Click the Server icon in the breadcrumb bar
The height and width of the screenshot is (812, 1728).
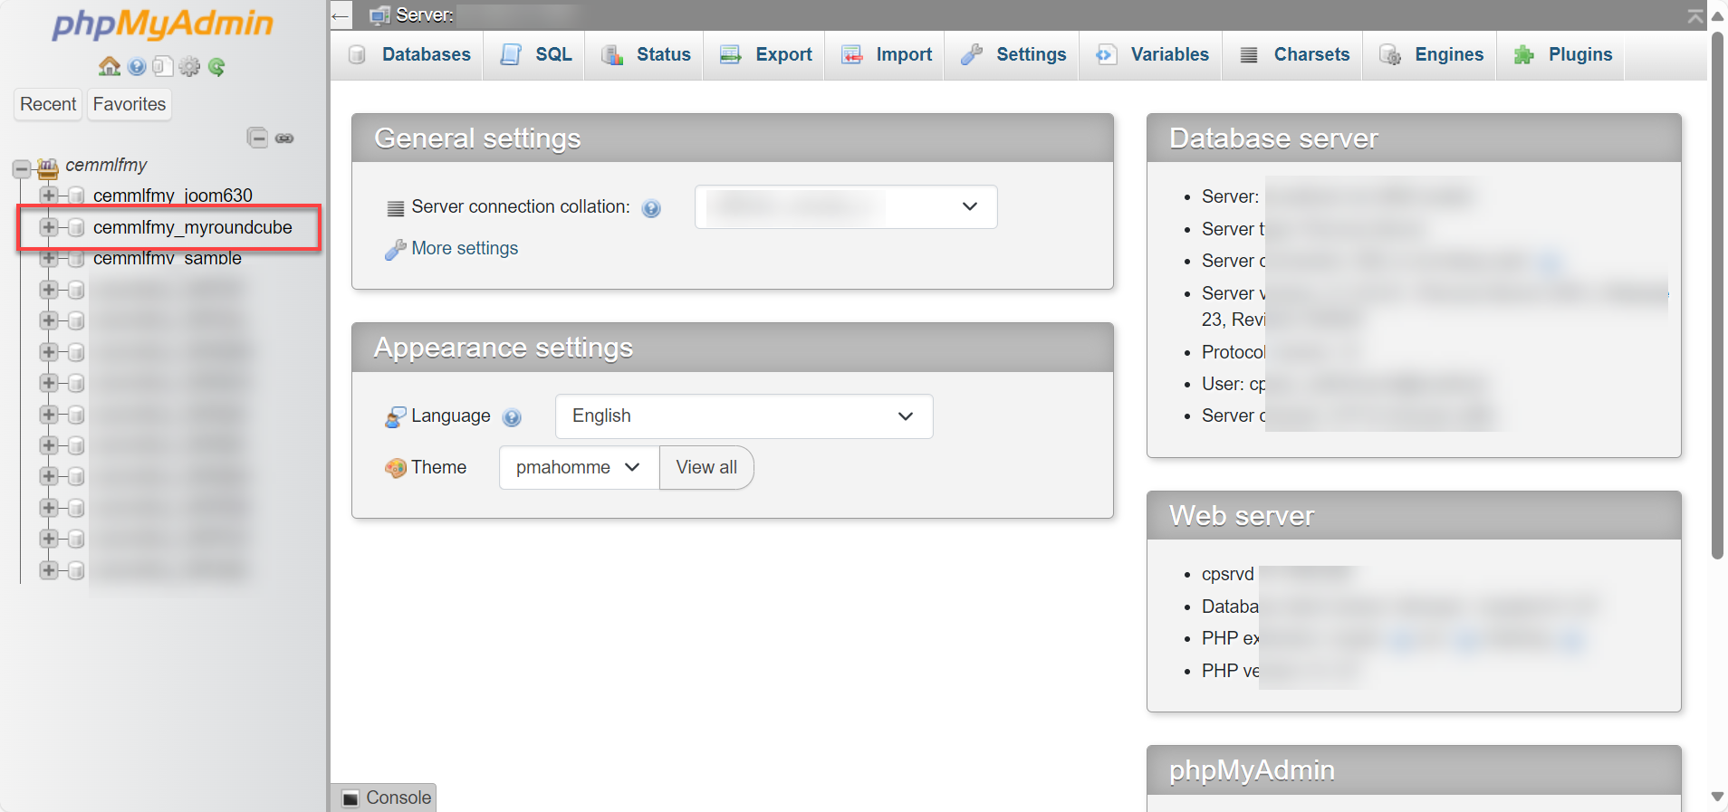[x=380, y=15]
